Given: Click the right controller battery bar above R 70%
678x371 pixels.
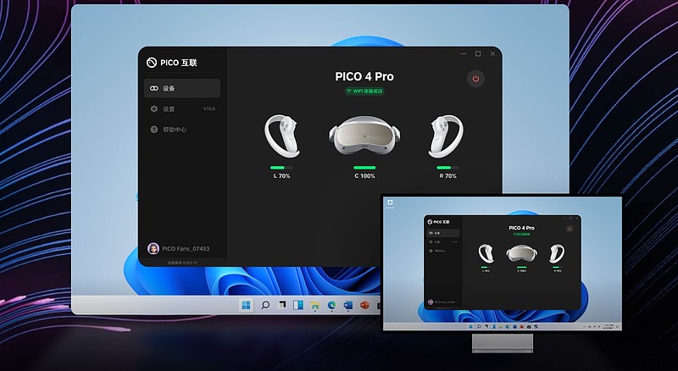Looking at the screenshot, I should point(447,168).
